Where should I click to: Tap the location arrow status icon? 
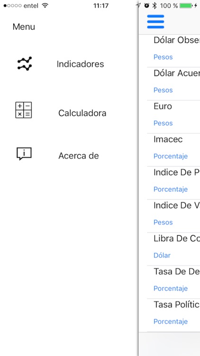138,5
